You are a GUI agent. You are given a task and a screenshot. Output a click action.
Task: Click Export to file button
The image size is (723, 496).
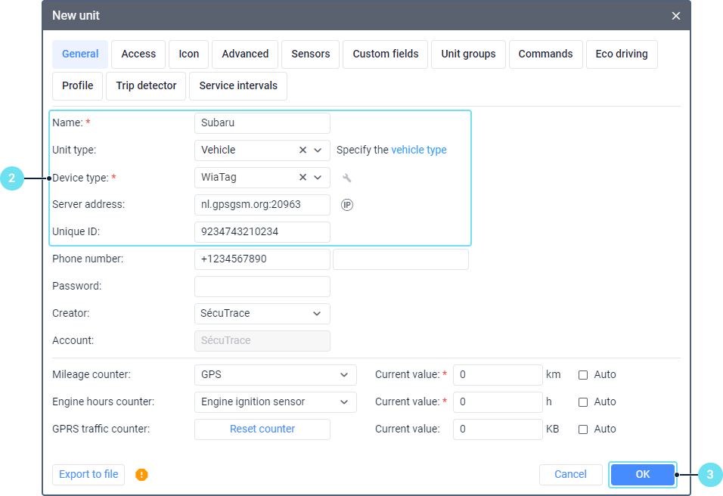(x=88, y=474)
